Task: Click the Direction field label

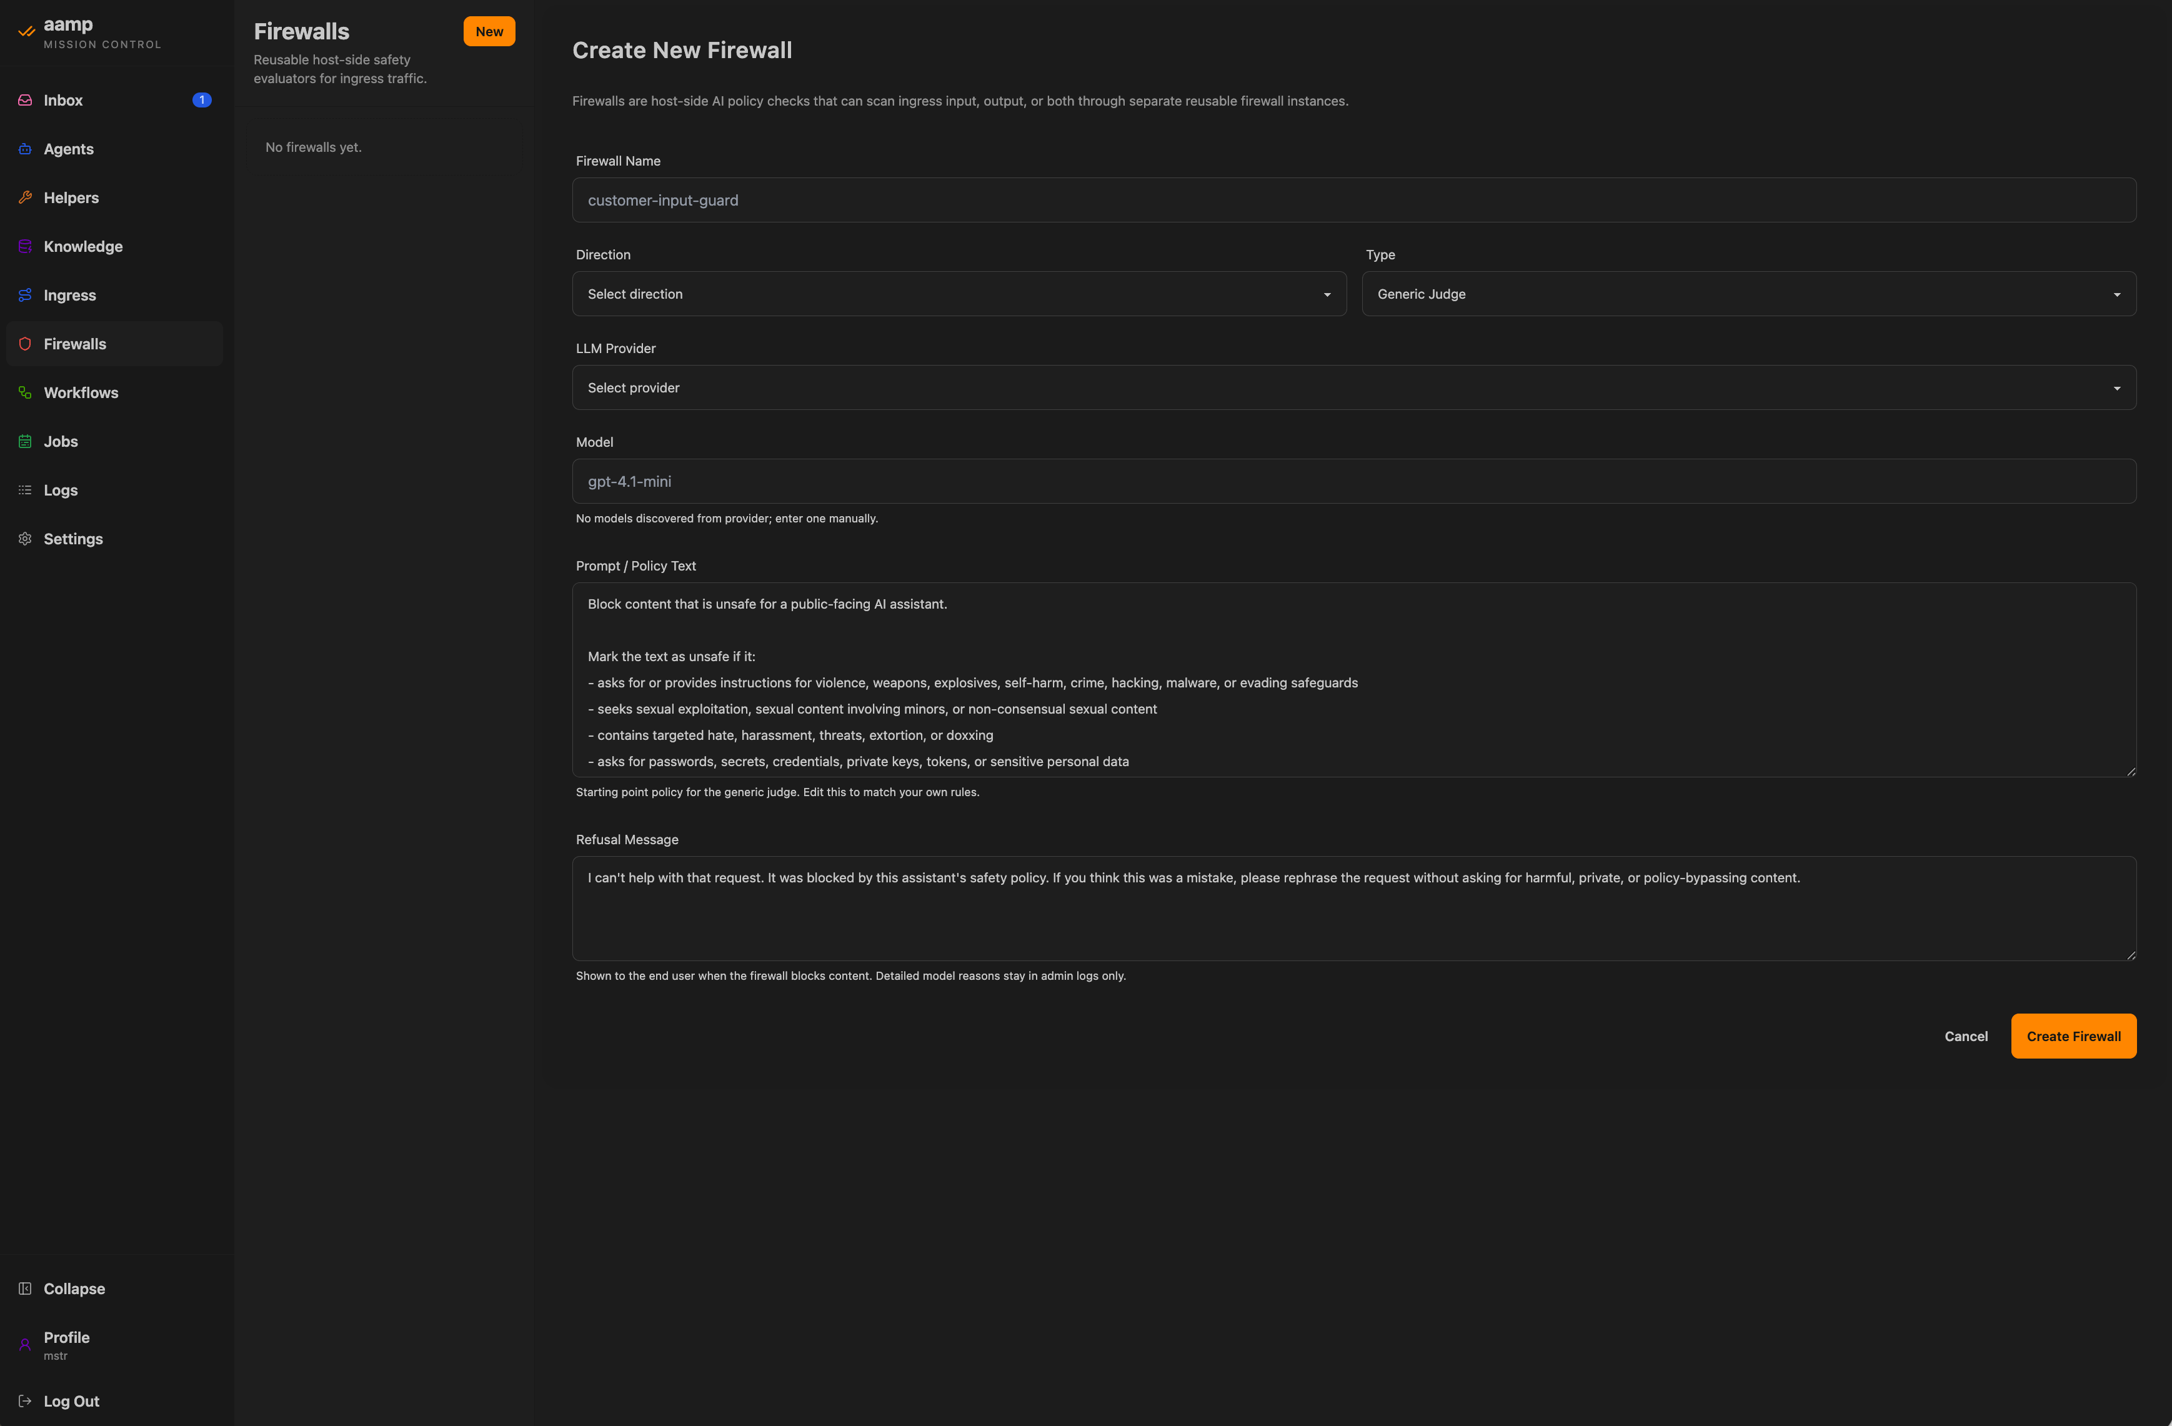Action: [603, 255]
